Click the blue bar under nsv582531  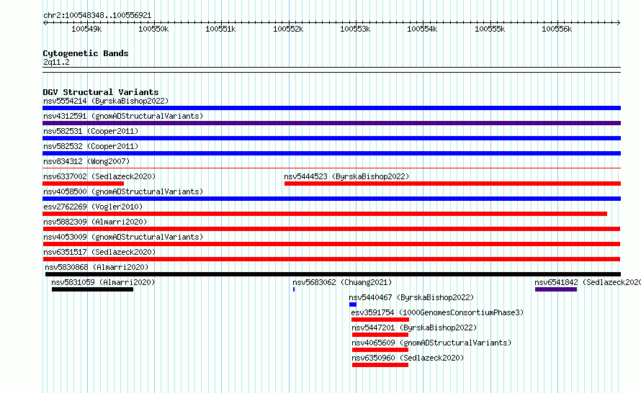point(331,138)
